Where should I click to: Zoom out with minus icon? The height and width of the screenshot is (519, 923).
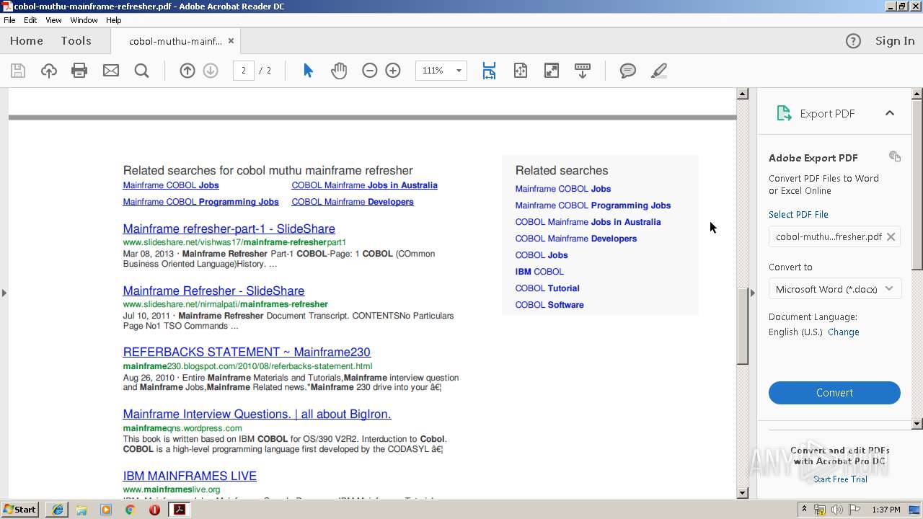pyautogui.click(x=370, y=71)
